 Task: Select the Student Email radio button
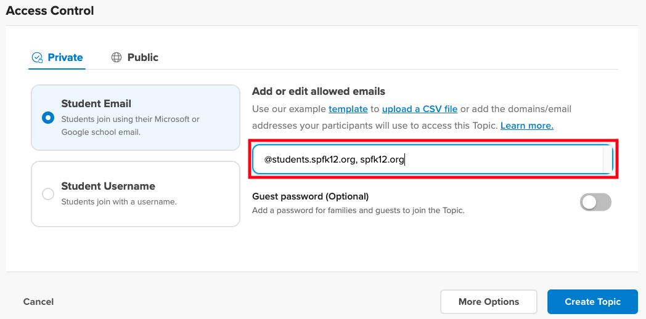point(48,118)
